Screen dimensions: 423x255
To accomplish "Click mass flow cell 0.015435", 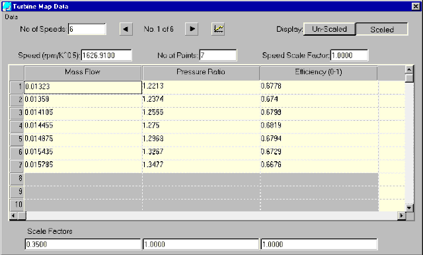I will point(83,153).
